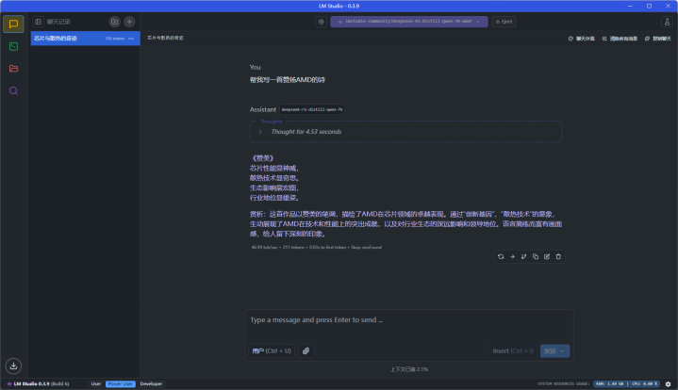678x390 pixels.
Task: Create a new chat folder
Action: (114, 22)
